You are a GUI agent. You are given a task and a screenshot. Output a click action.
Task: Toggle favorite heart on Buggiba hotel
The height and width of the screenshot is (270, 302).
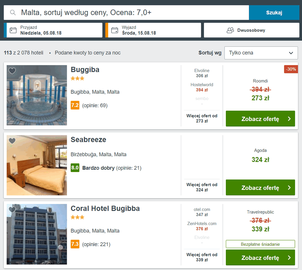point(12,71)
